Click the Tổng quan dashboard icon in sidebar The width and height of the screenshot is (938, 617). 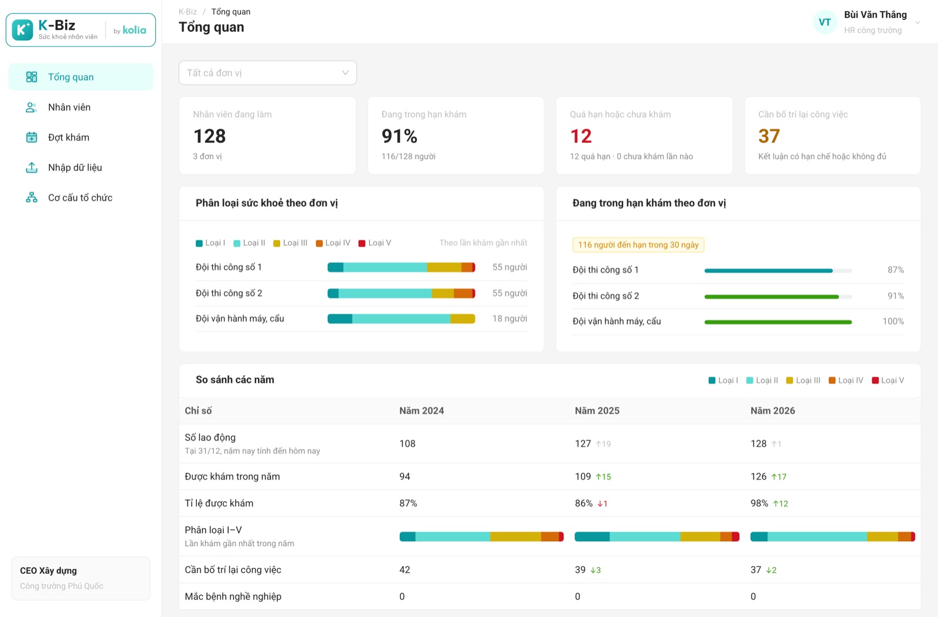tap(32, 77)
